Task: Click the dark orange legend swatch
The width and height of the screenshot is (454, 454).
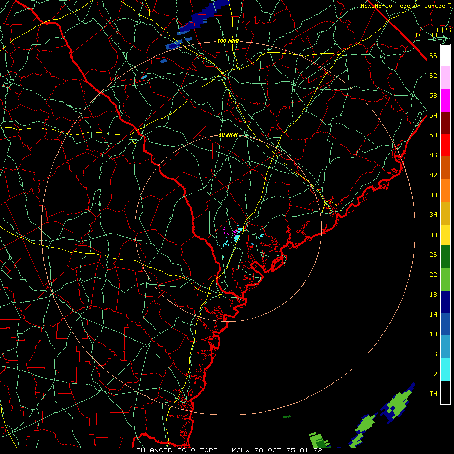Action: pyautogui.click(x=445, y=167)
